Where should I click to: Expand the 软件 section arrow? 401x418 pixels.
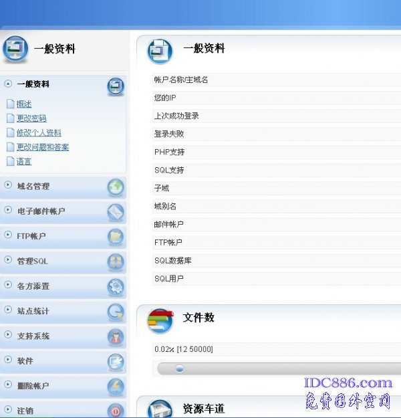point(8,360)
